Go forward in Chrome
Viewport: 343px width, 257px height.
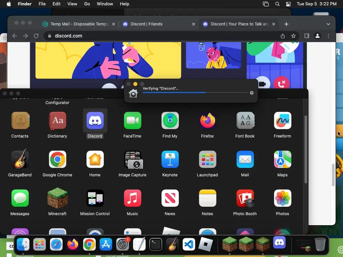point(25,36)
